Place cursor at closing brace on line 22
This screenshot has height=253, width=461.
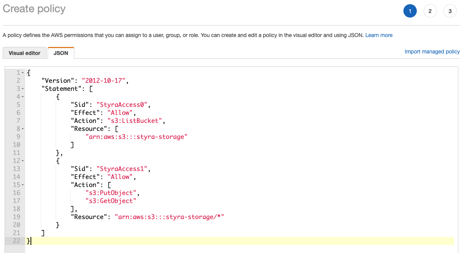click(x=28, y=241)
